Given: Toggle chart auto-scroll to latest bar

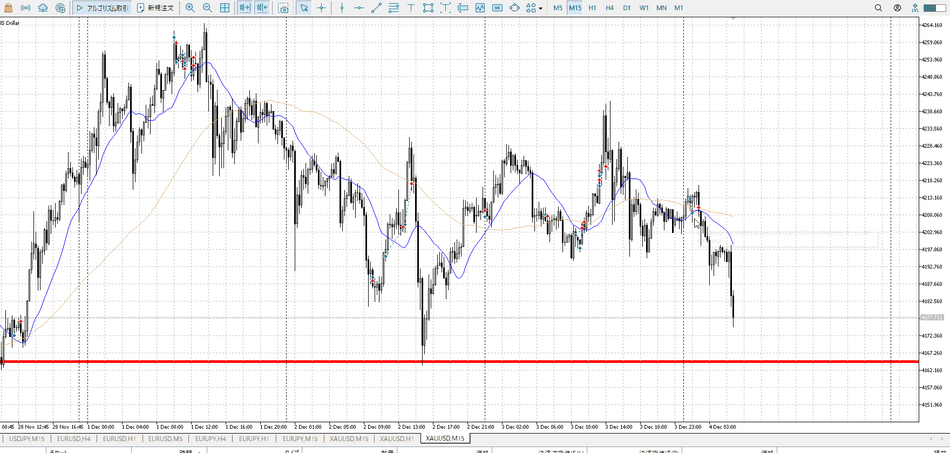Looking at the screenshot, I should click(245, 8).
